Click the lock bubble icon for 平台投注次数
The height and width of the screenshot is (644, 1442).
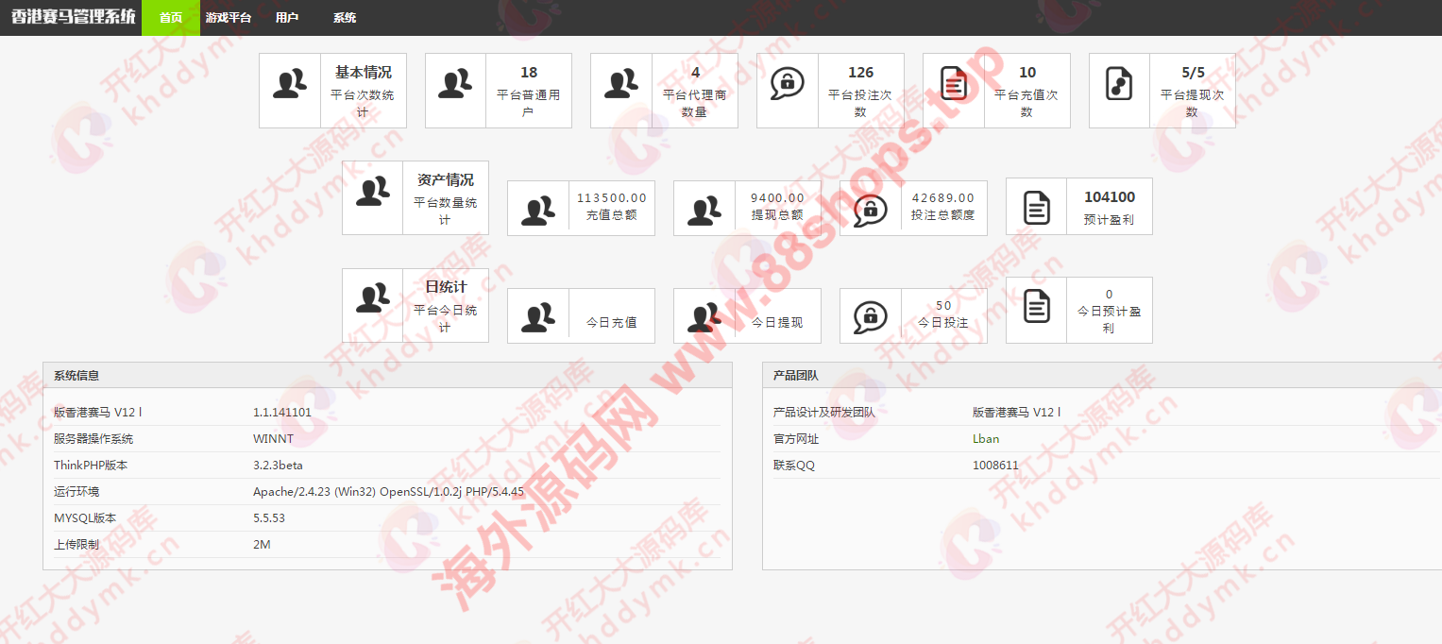788,84
